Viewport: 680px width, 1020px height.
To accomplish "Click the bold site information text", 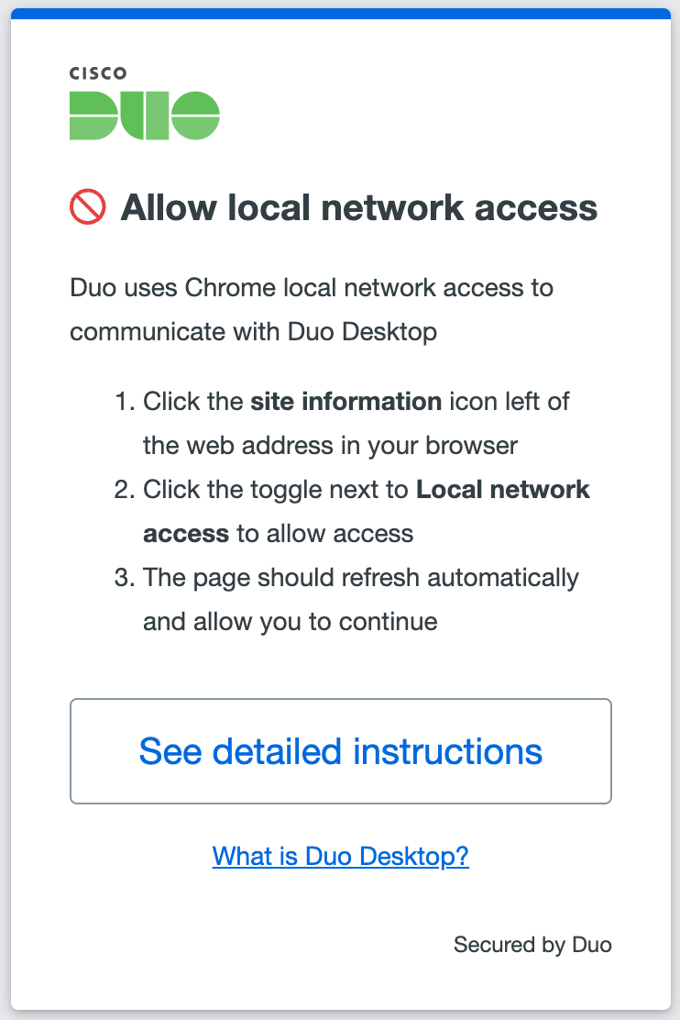I will click(346, 402).
